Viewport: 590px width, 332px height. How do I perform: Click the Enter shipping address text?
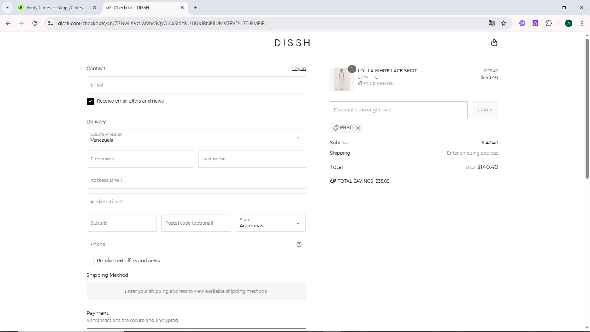(472, 153)
